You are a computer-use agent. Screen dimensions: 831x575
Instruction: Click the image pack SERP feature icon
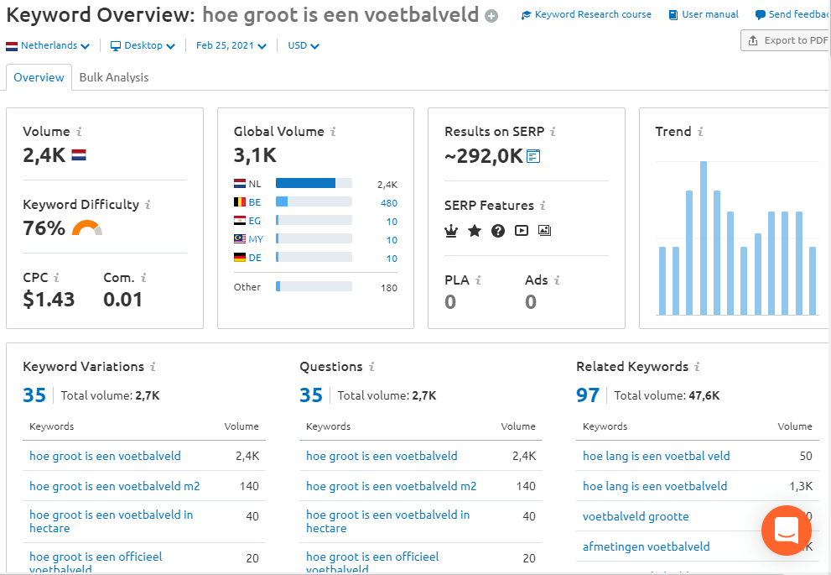[x=545, y=231]
